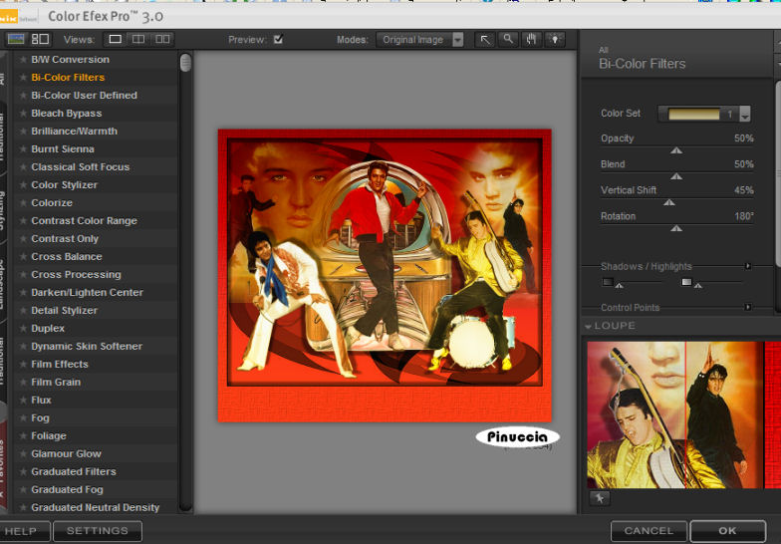This screenshot has height=544, width=781.
Task: Expand the Shadows / Highlights section
Action: tap(747, 267)
